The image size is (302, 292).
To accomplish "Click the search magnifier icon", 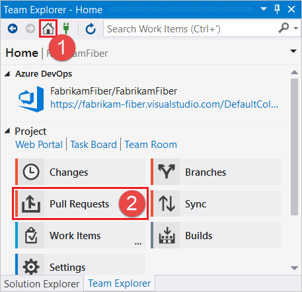I will (x=283, y=28).
